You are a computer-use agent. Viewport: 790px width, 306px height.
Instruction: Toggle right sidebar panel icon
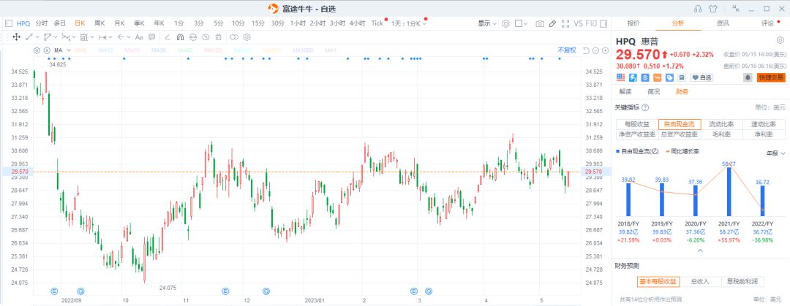pyautogui.click(x=603, y=23)
